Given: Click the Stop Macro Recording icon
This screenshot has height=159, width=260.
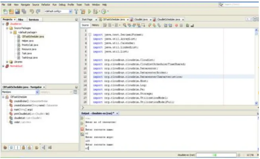Looking at the screenshot, I should pyautogui.click(x=181, y=25).
